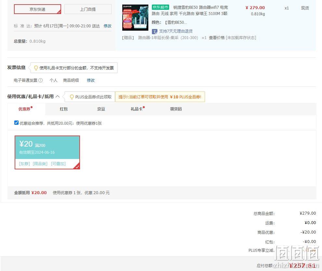Click the 京东超市 green badge
The width and height of the screenshot is (322, 271).
pyautogui.click(x=160, y=7)
